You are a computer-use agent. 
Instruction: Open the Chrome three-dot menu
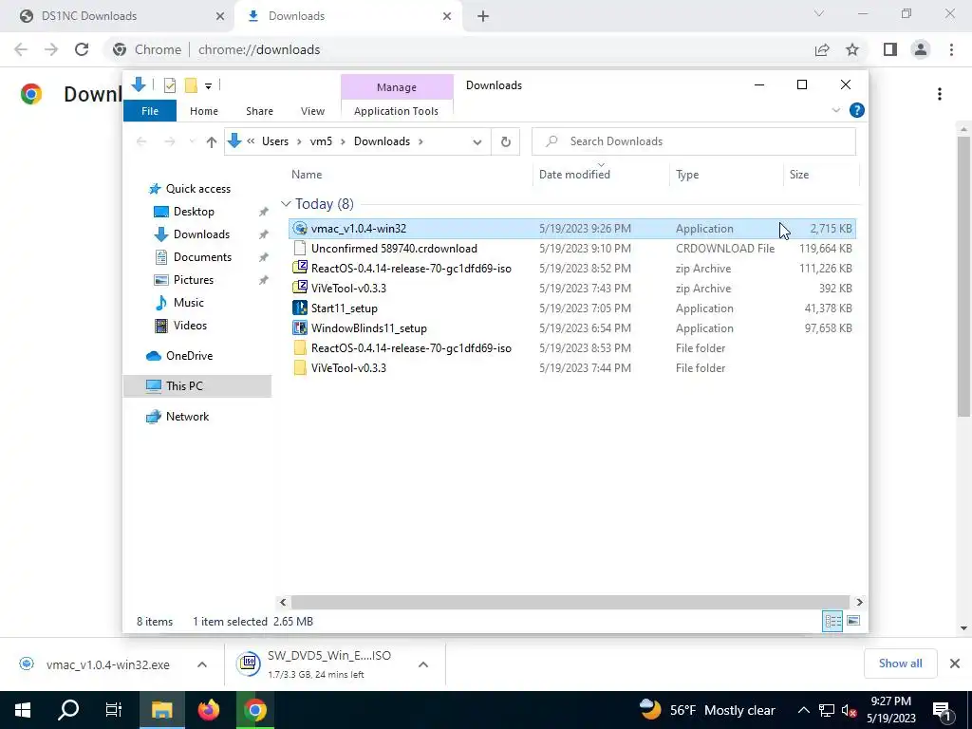[x=951, y=49]
